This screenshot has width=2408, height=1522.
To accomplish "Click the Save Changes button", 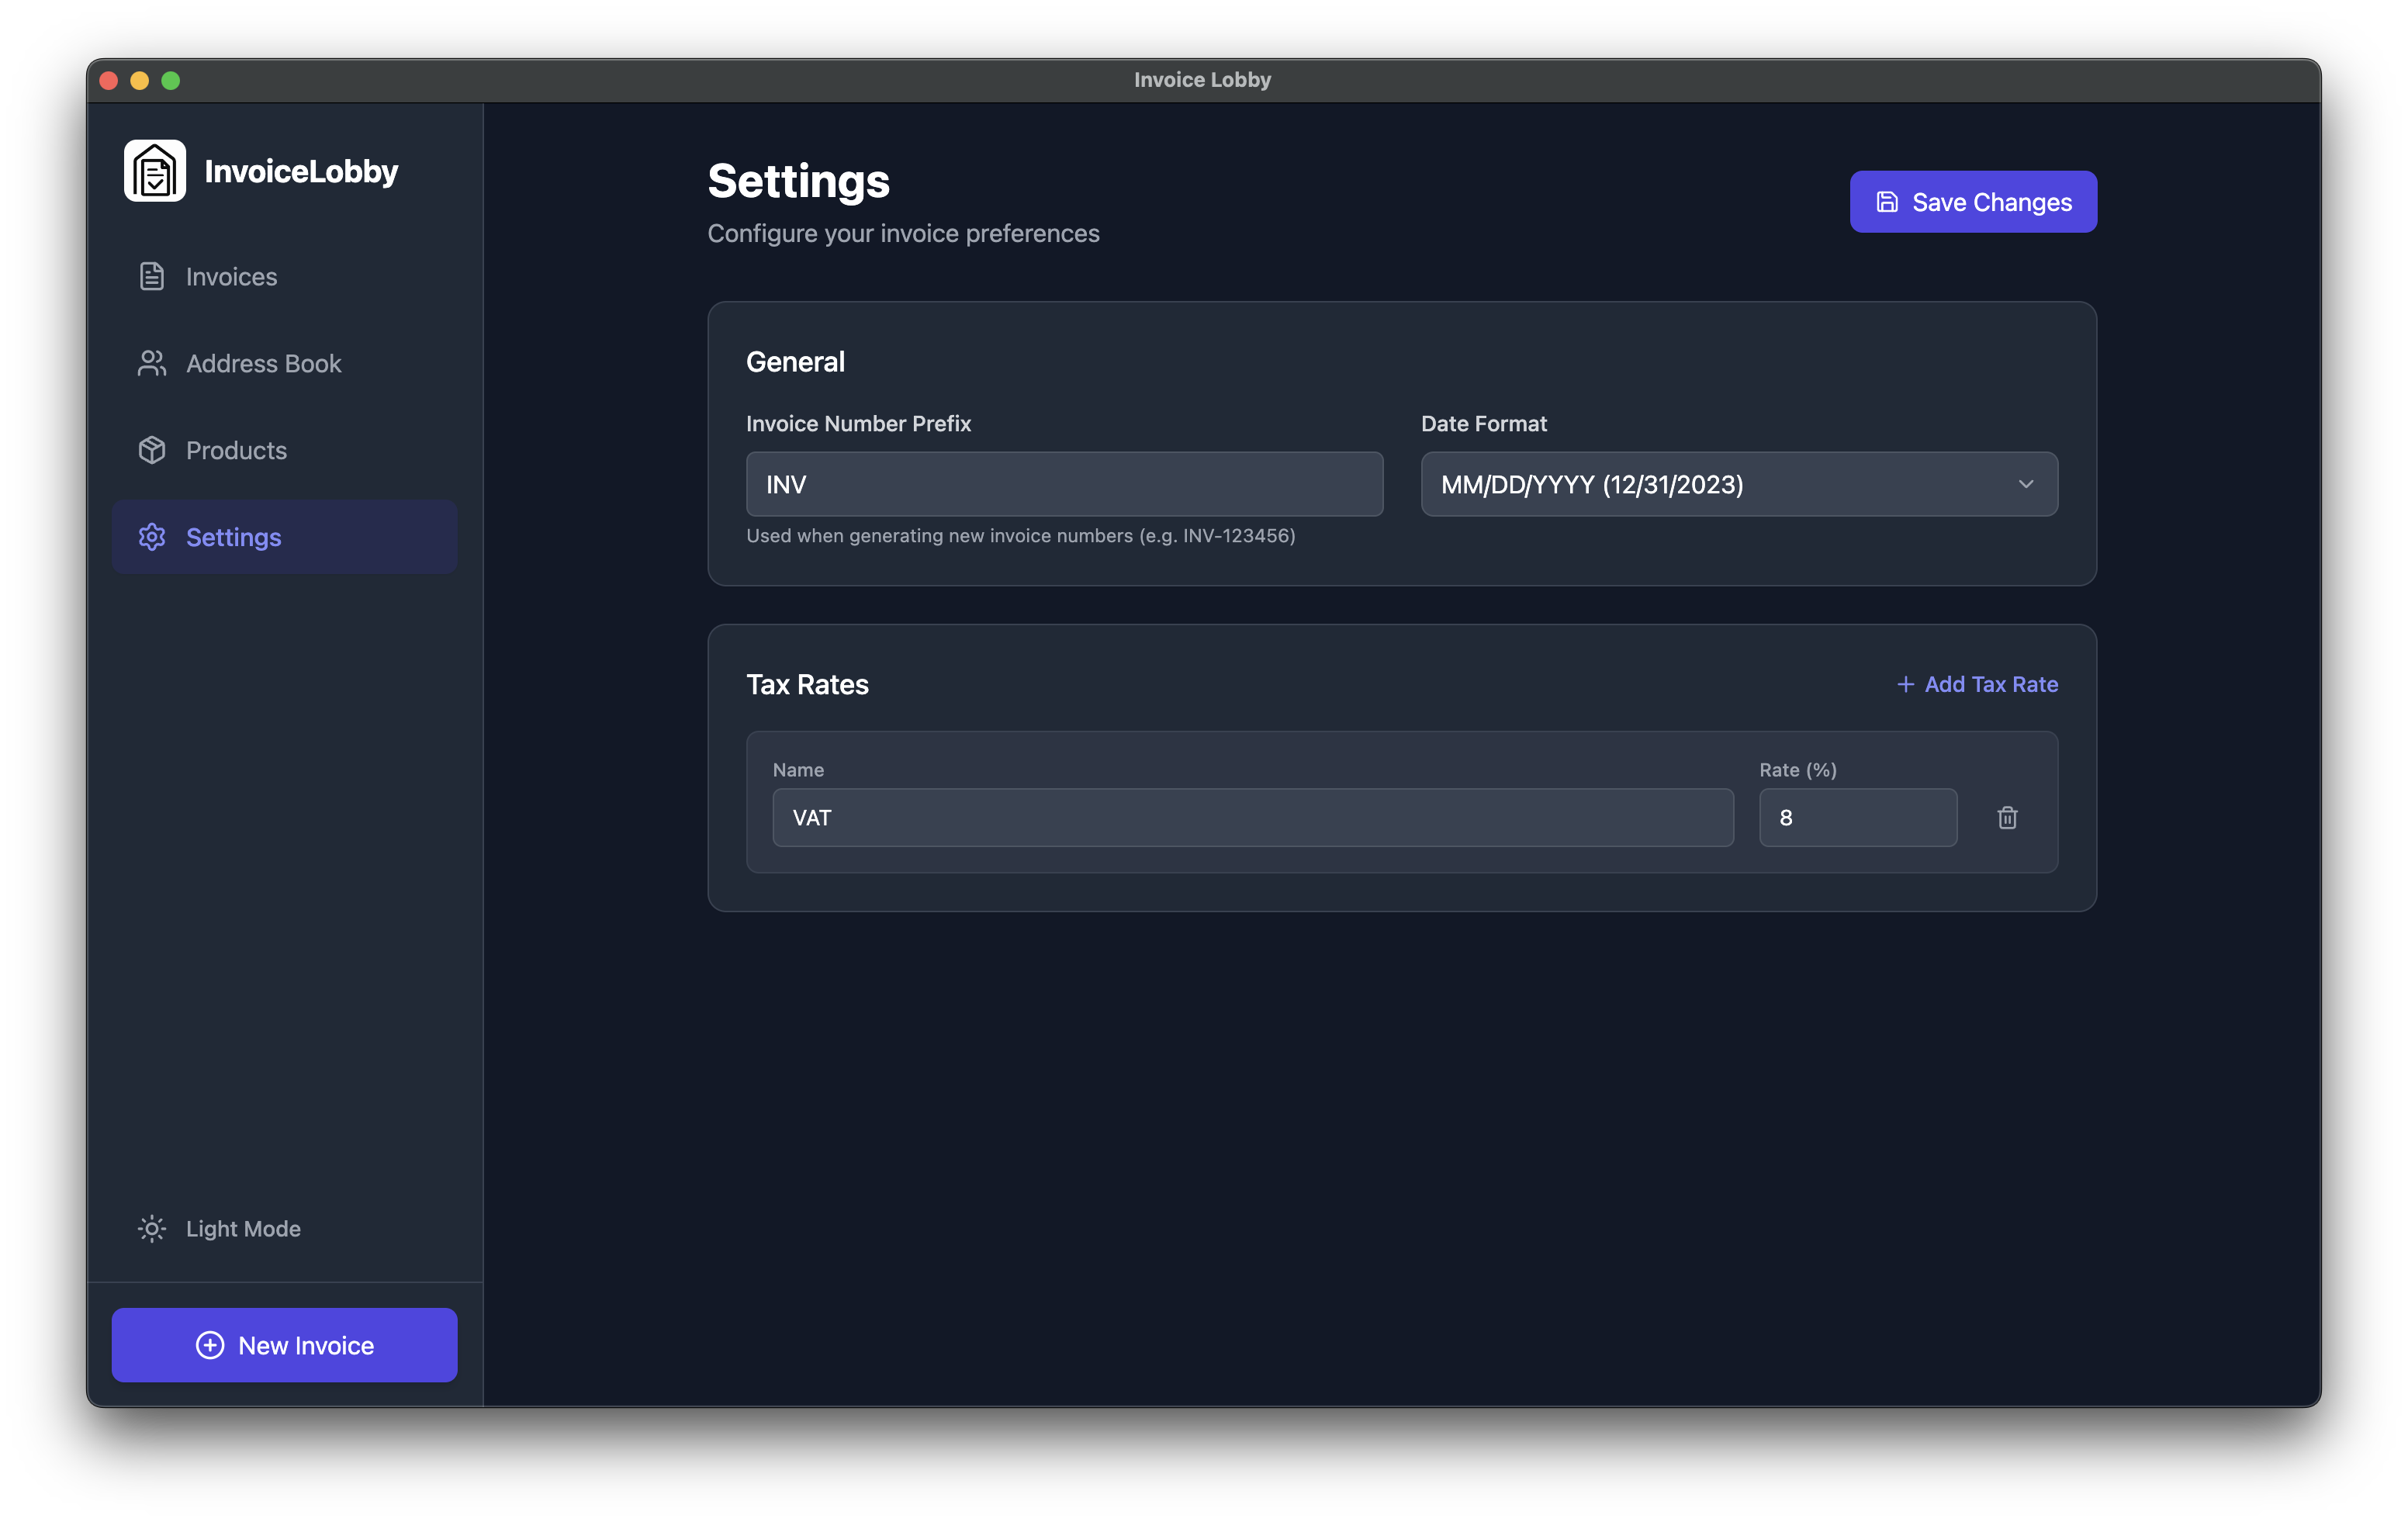I will [1972, 201].
